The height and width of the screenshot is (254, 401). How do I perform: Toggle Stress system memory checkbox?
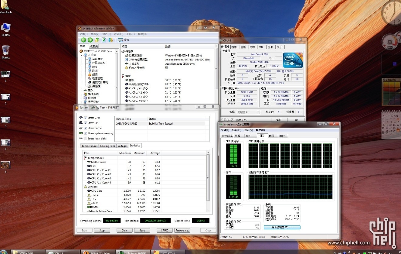pyautogui.click(x=86, y=133)
